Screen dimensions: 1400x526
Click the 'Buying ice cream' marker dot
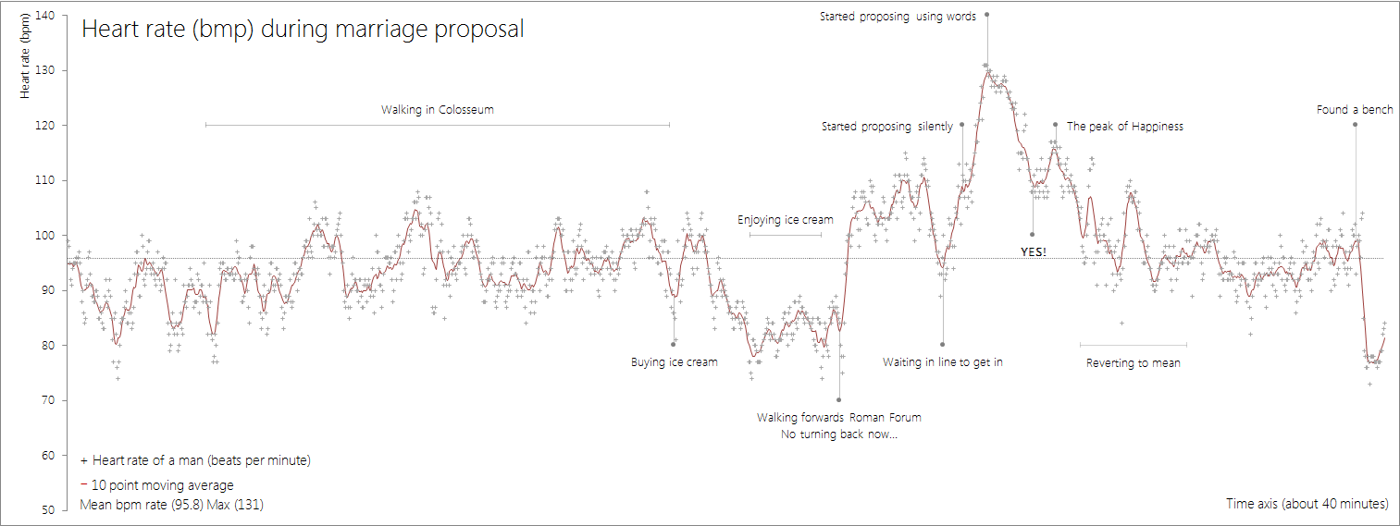[x=674, y=345]
